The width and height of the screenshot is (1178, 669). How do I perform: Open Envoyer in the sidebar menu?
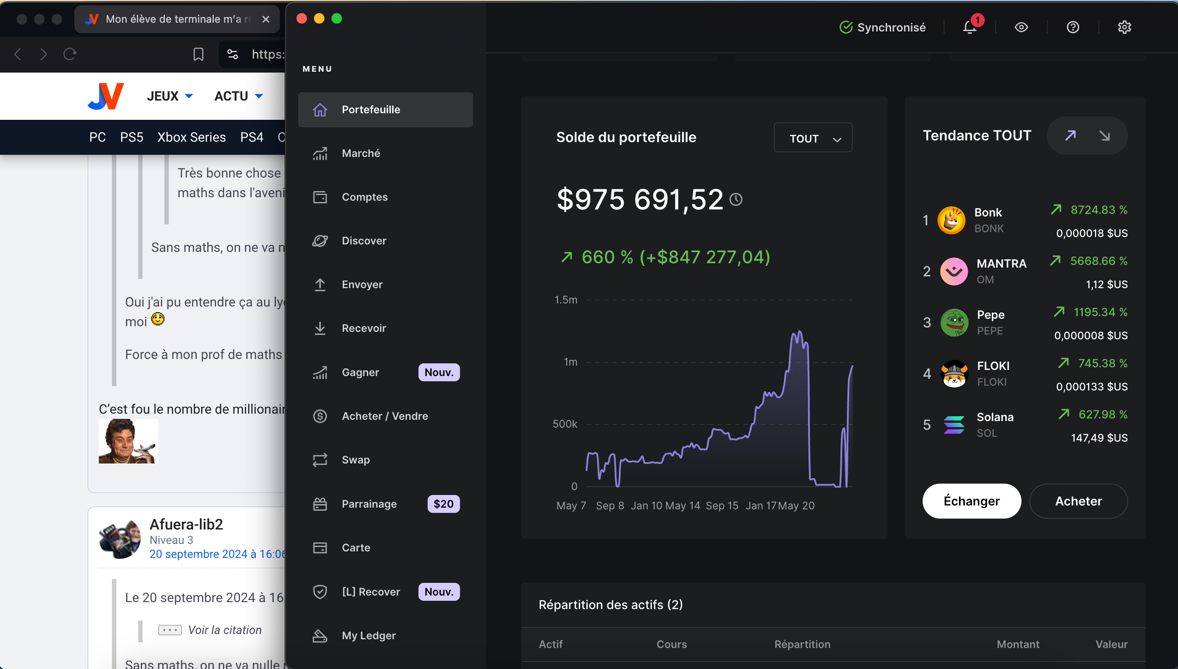386,284
